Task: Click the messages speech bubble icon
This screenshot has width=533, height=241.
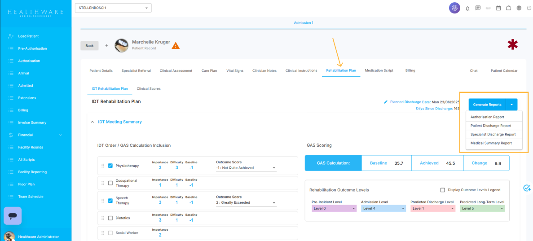Action: [x=478, y=8]
